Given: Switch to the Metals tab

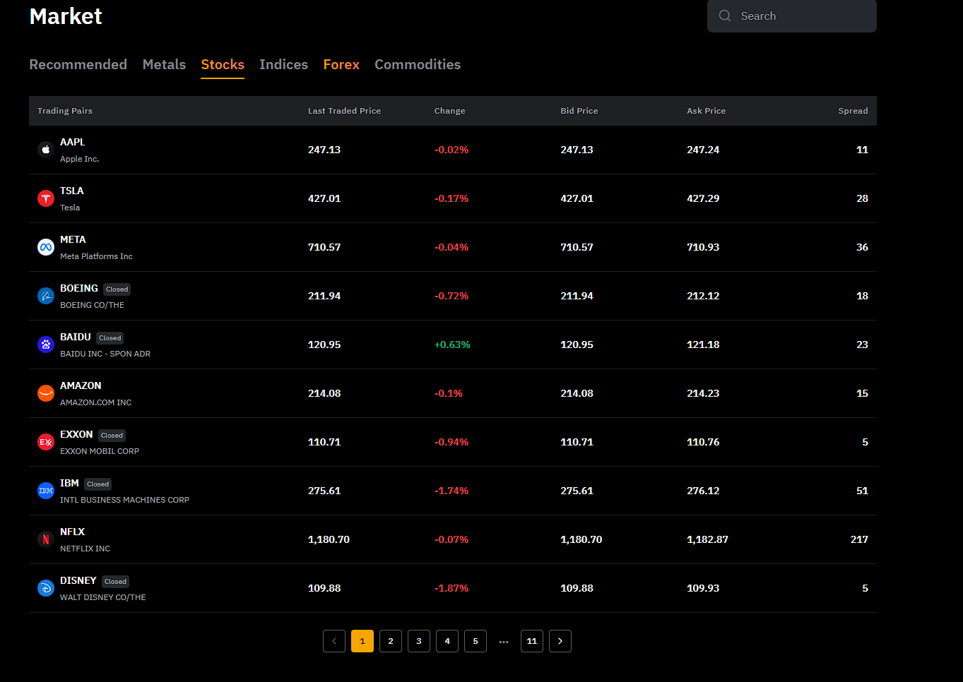Looking at the screenshot, I should [164, 64].
